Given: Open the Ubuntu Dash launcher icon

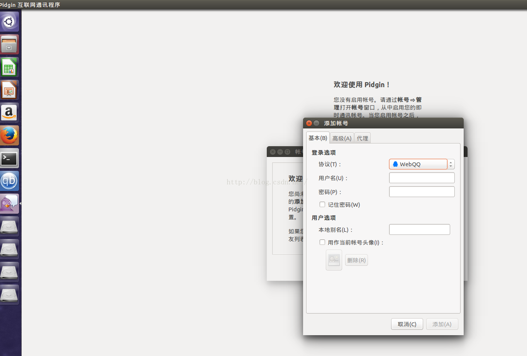Looking at the screenshot, I should (9, 22).
